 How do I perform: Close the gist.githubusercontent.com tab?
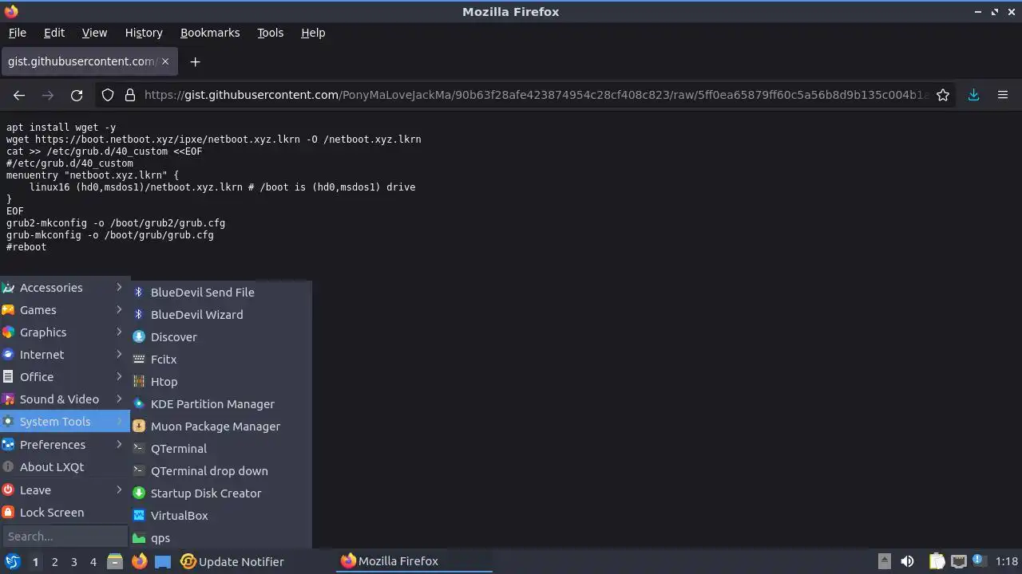(x=166, y=61)
